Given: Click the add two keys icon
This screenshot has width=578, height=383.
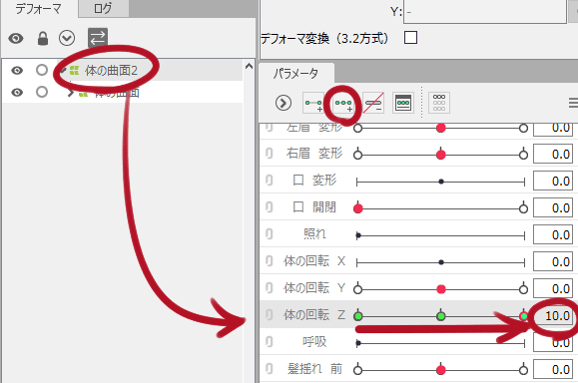Looking at the screenshot, I should [x=313, y=103].
